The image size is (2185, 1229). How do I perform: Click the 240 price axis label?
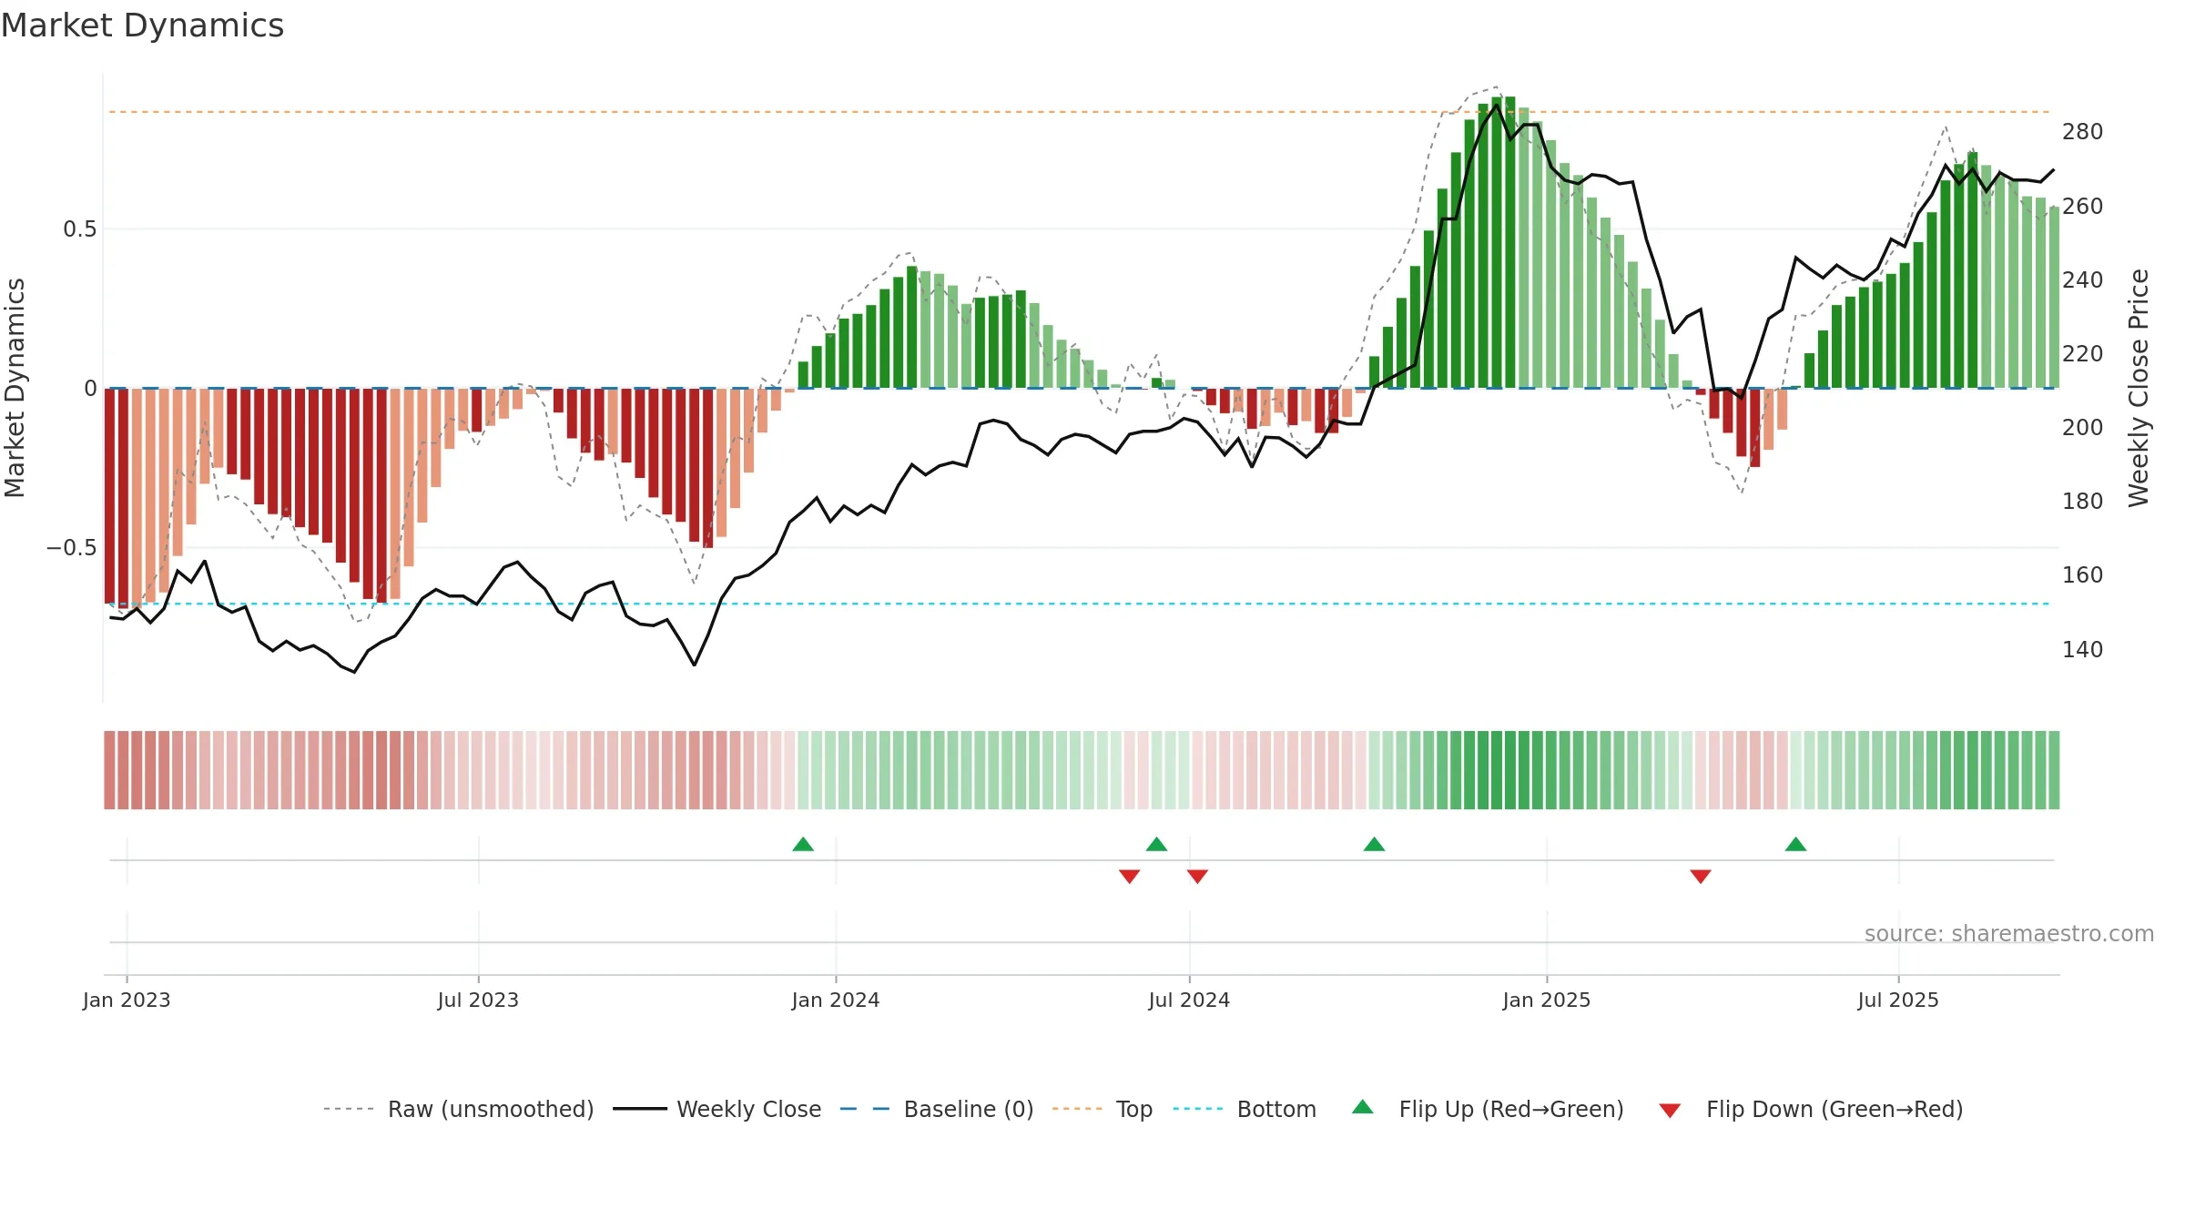pyautogui.click(x=2083, y=279)
